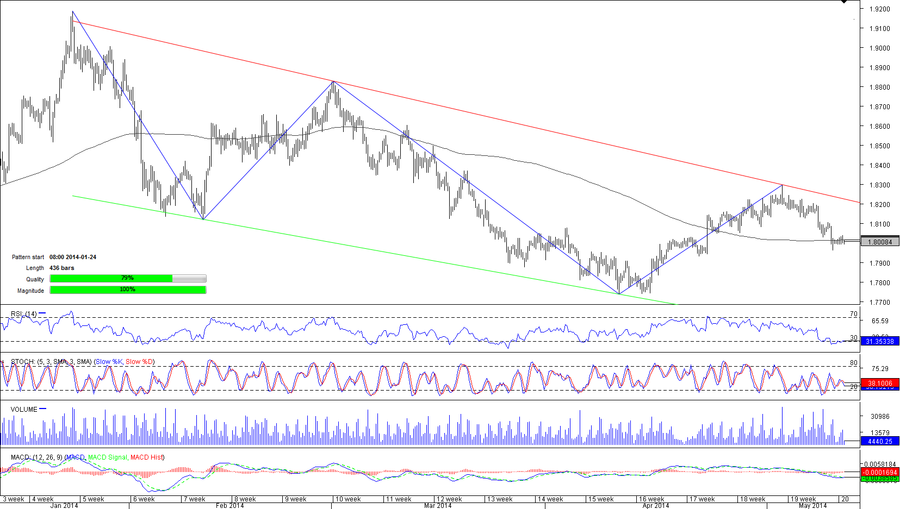The height and width of the screenshot is (509, 900).
Task: Click the volume value tag 4440.25
Action: (880, 442)
